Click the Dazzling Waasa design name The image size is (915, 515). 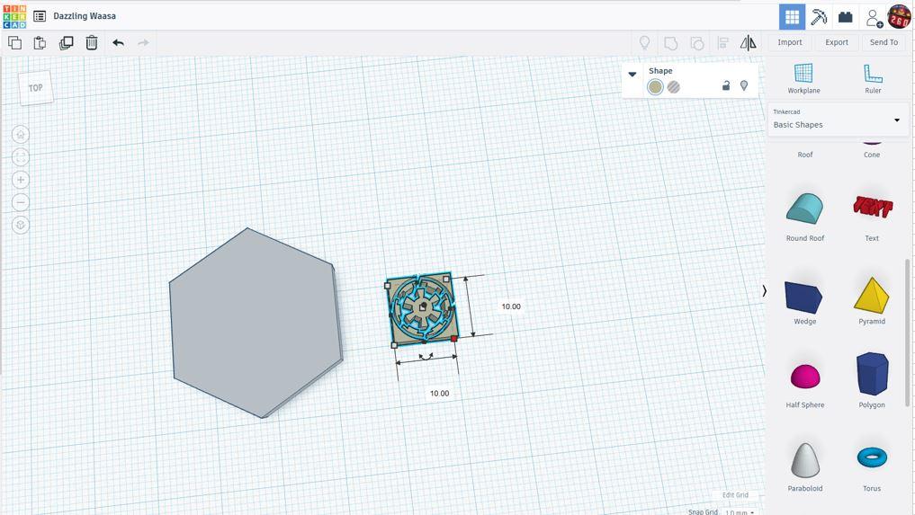85,16
